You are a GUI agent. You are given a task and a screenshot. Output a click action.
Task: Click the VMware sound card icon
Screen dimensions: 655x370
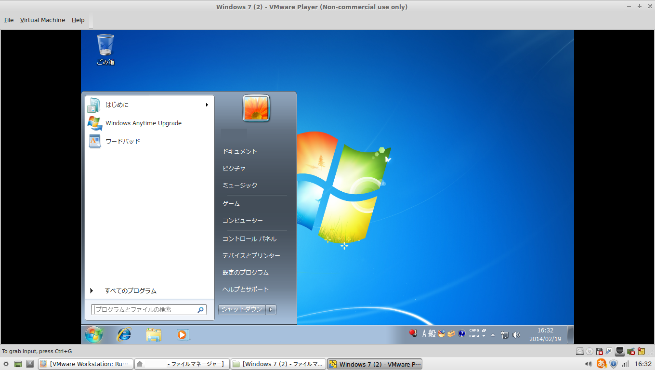(x=631, y=351)
